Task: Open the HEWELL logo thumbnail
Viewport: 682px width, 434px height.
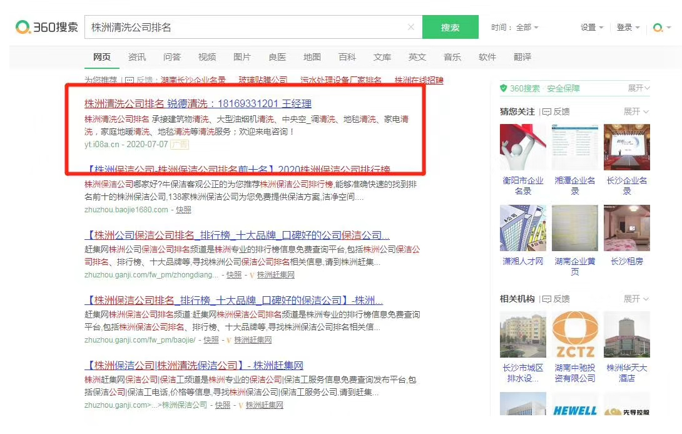Action: coord(575,404)
